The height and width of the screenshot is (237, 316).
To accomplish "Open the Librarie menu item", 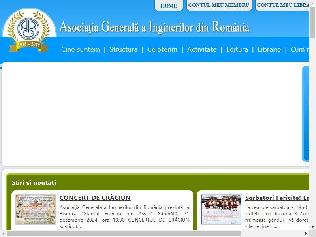I will [269, 49].
